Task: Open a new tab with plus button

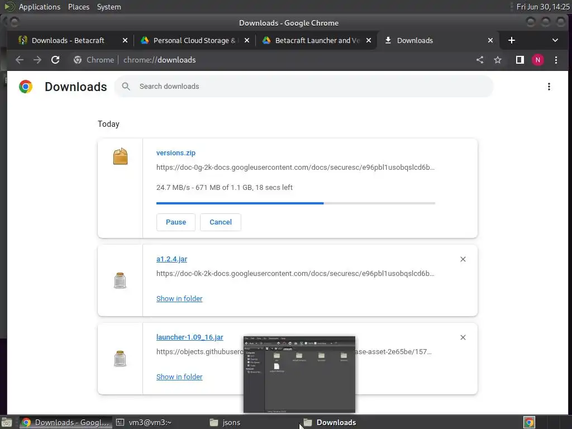Action: click(x=512, y=40)
